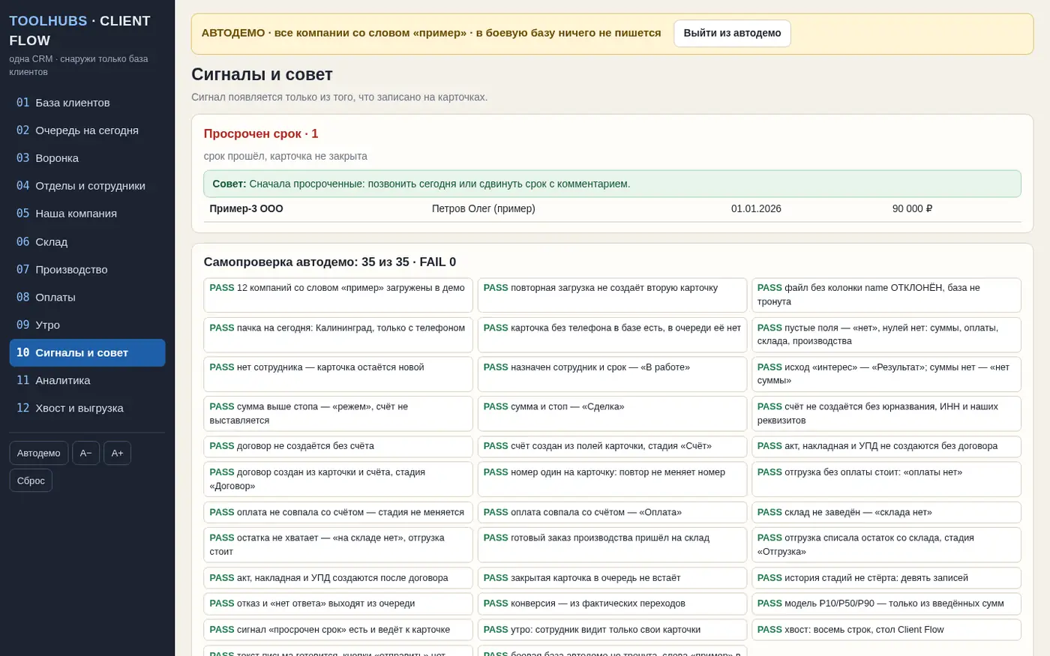Click the «Совет:» advice banner

(612, 184)
